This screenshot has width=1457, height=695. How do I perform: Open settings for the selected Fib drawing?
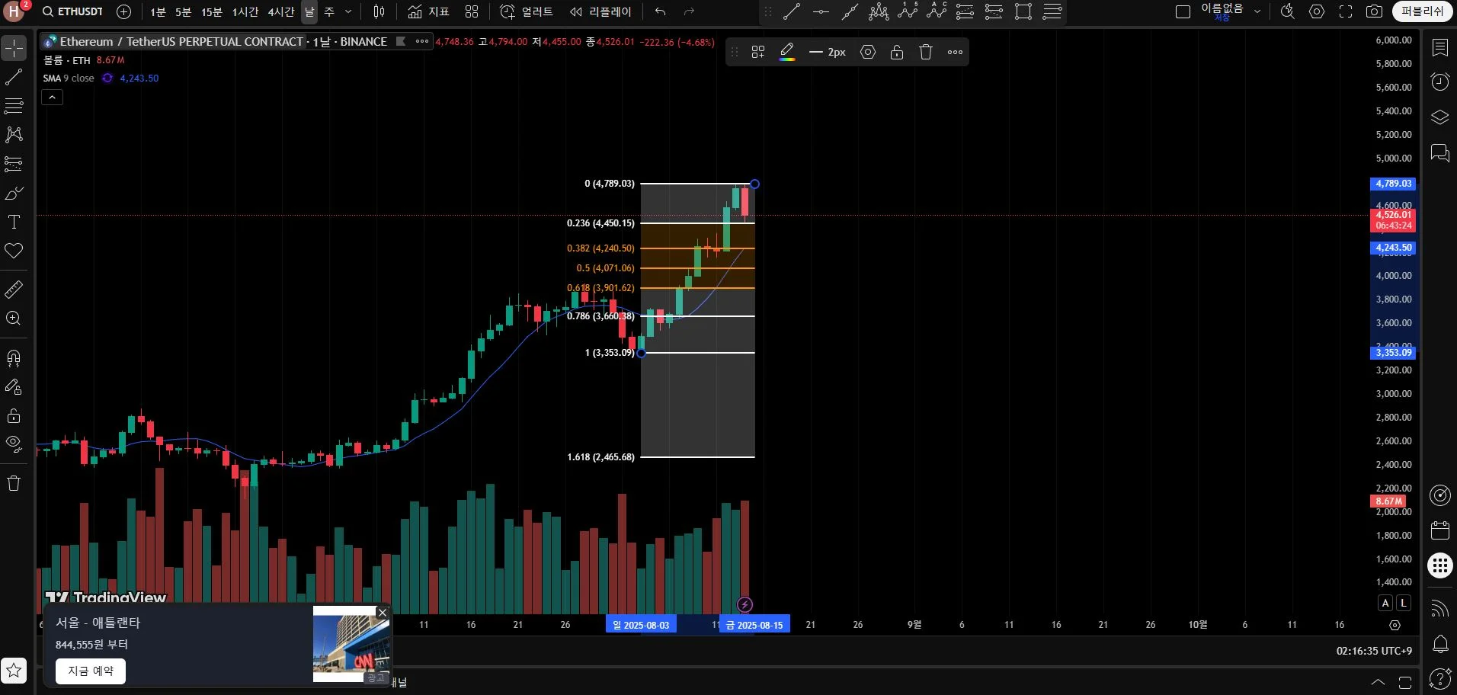click(868, 52)
